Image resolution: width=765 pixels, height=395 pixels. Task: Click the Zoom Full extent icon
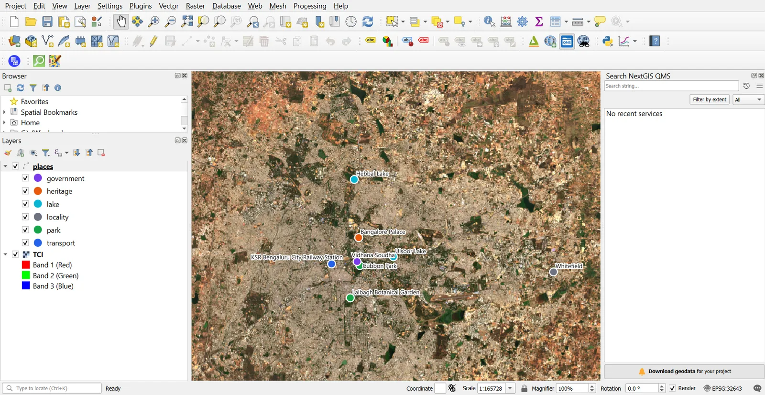[187, 22]
